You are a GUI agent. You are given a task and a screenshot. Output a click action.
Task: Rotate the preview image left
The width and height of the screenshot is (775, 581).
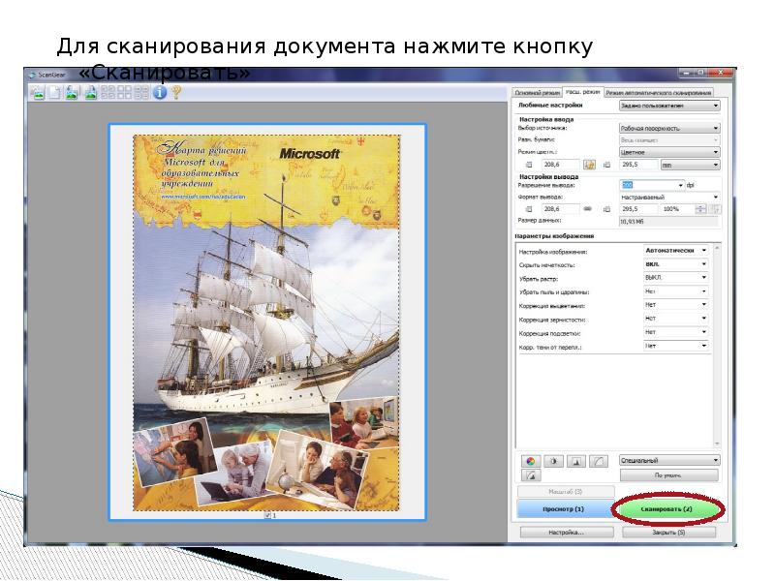pyautogui.click(x=72, y=92)
